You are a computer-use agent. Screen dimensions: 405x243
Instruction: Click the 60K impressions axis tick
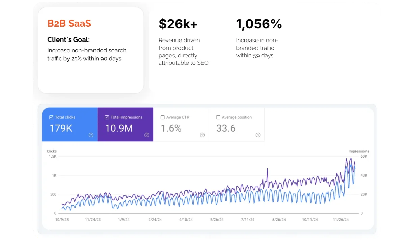[x=364, y=157]
